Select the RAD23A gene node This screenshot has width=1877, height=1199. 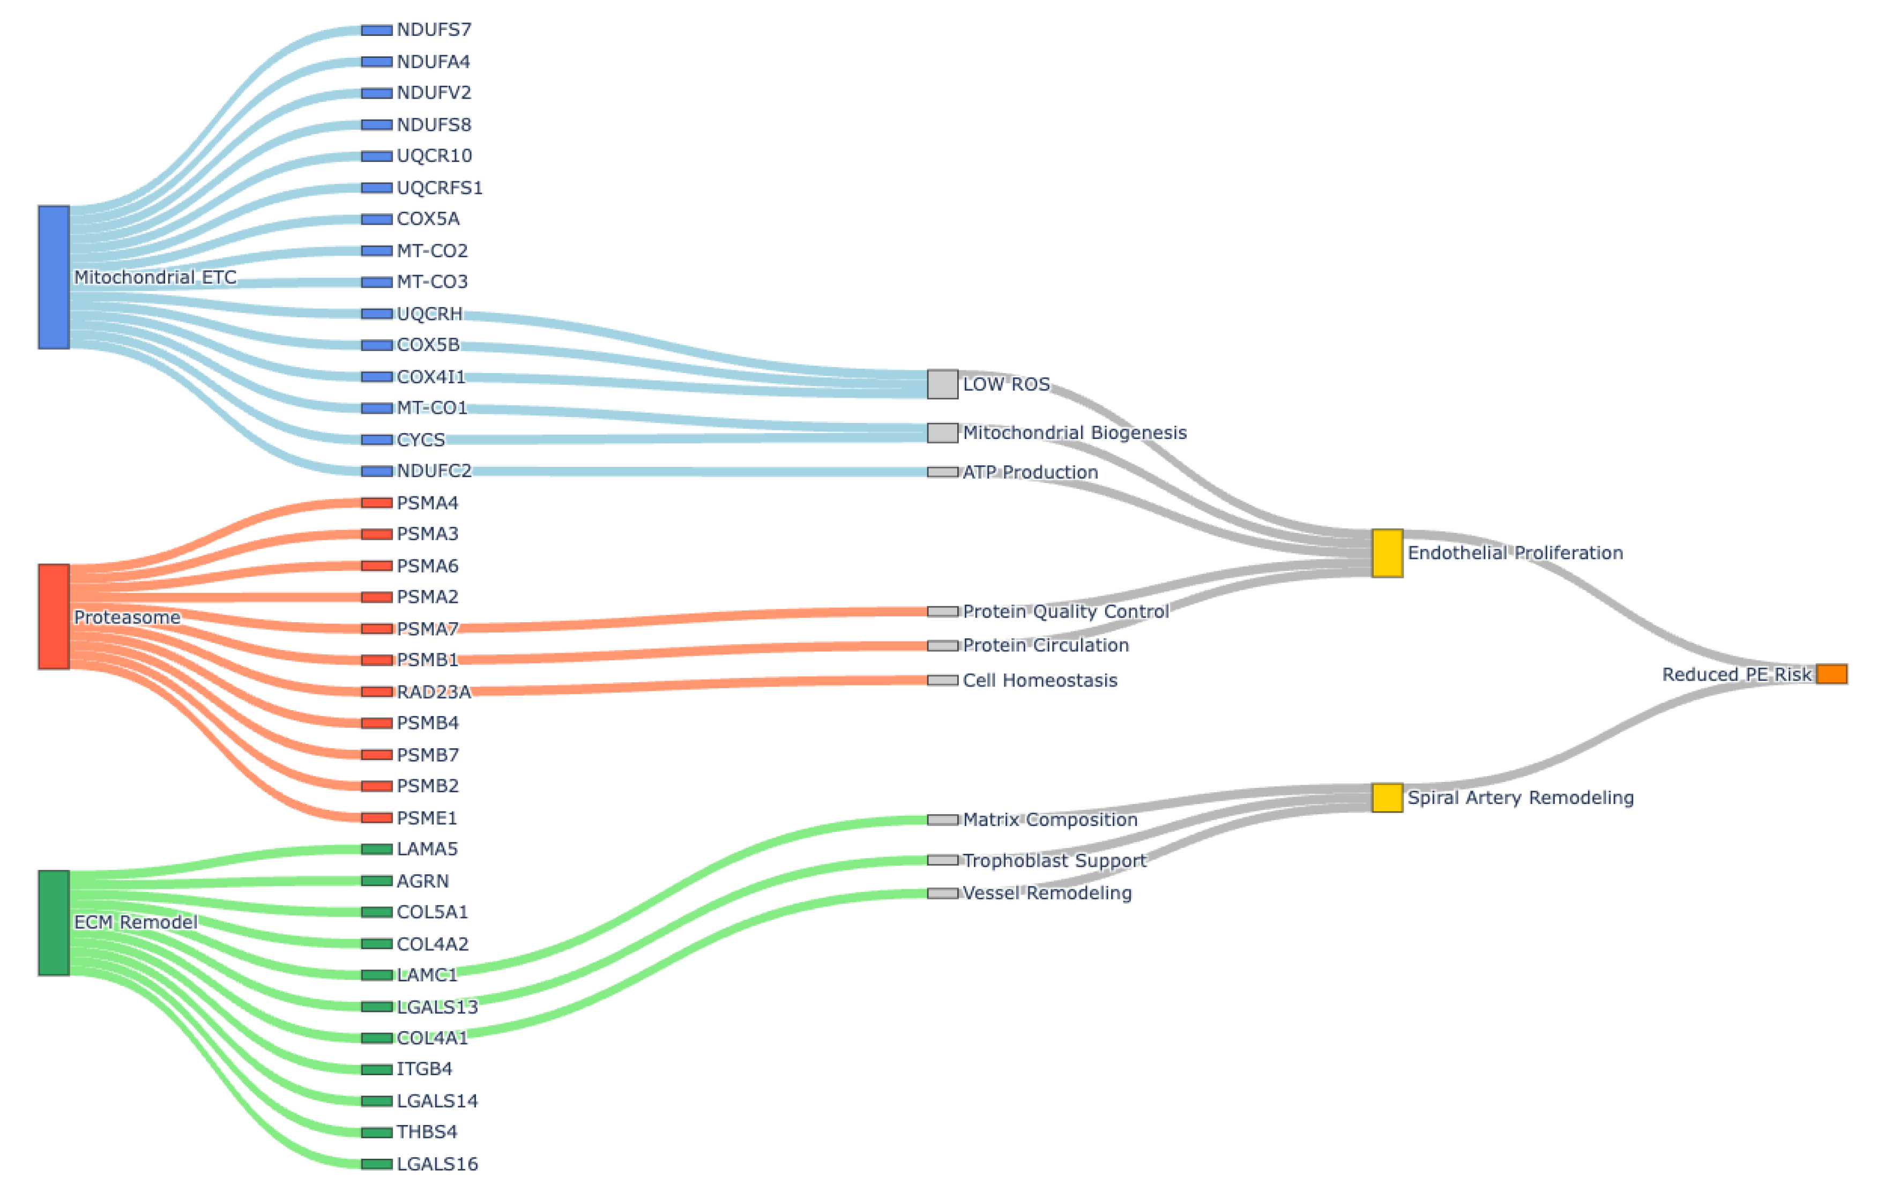coord(376,691)
